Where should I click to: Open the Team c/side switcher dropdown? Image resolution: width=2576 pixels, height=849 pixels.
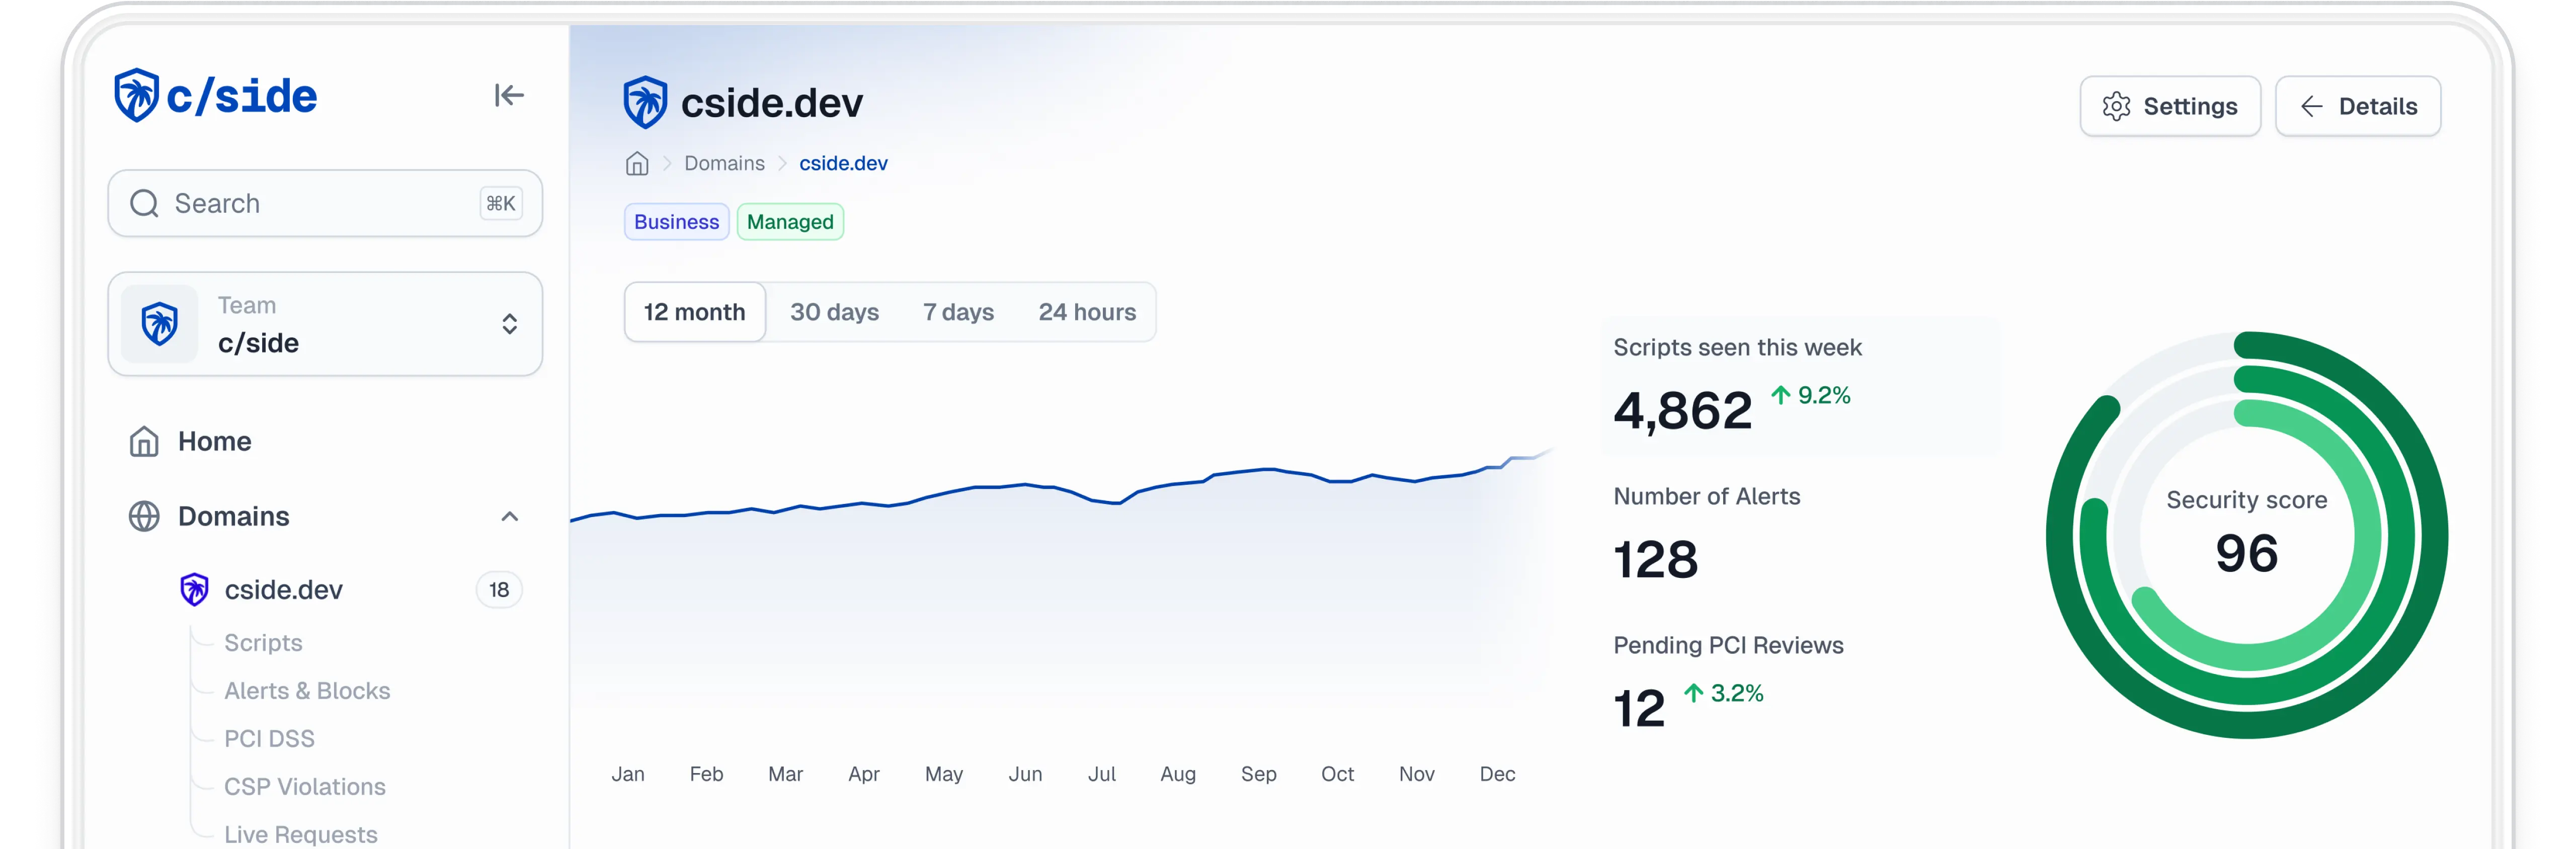tap(325, 324)
